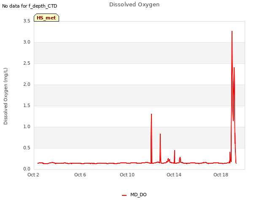Click the 0.5 y-axis tick label
This screenshot has height=203, width=270.
(27, 148)
